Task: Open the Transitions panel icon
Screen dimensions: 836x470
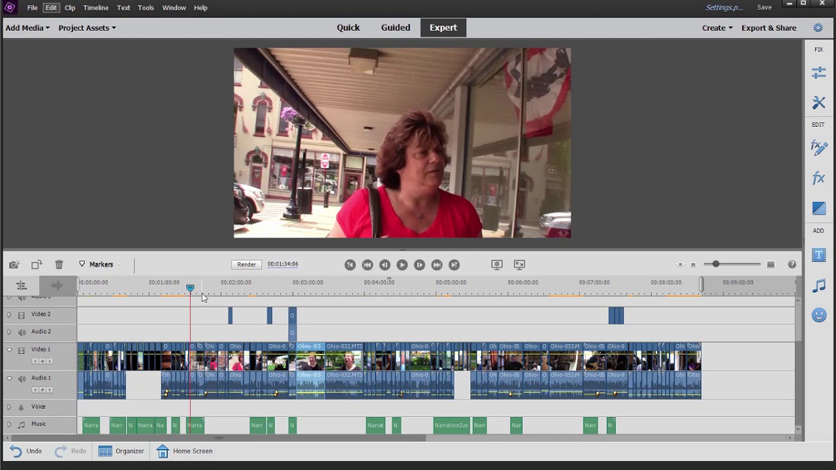Action: tap(818, 208)
